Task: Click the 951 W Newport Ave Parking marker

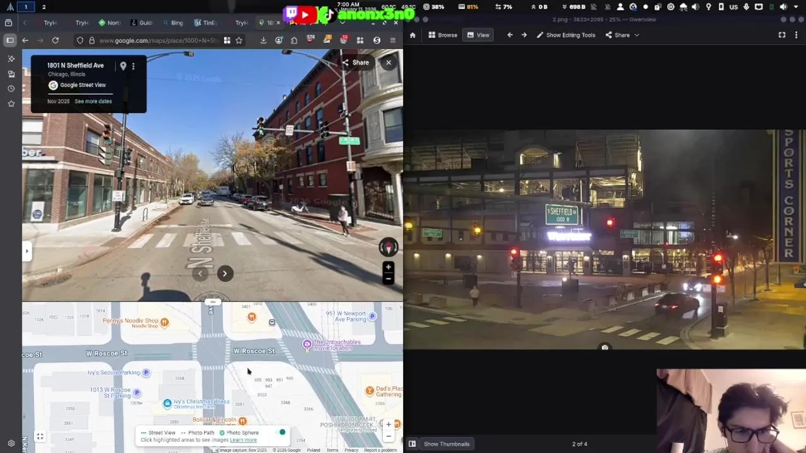Action: click(x=372, y=316)
